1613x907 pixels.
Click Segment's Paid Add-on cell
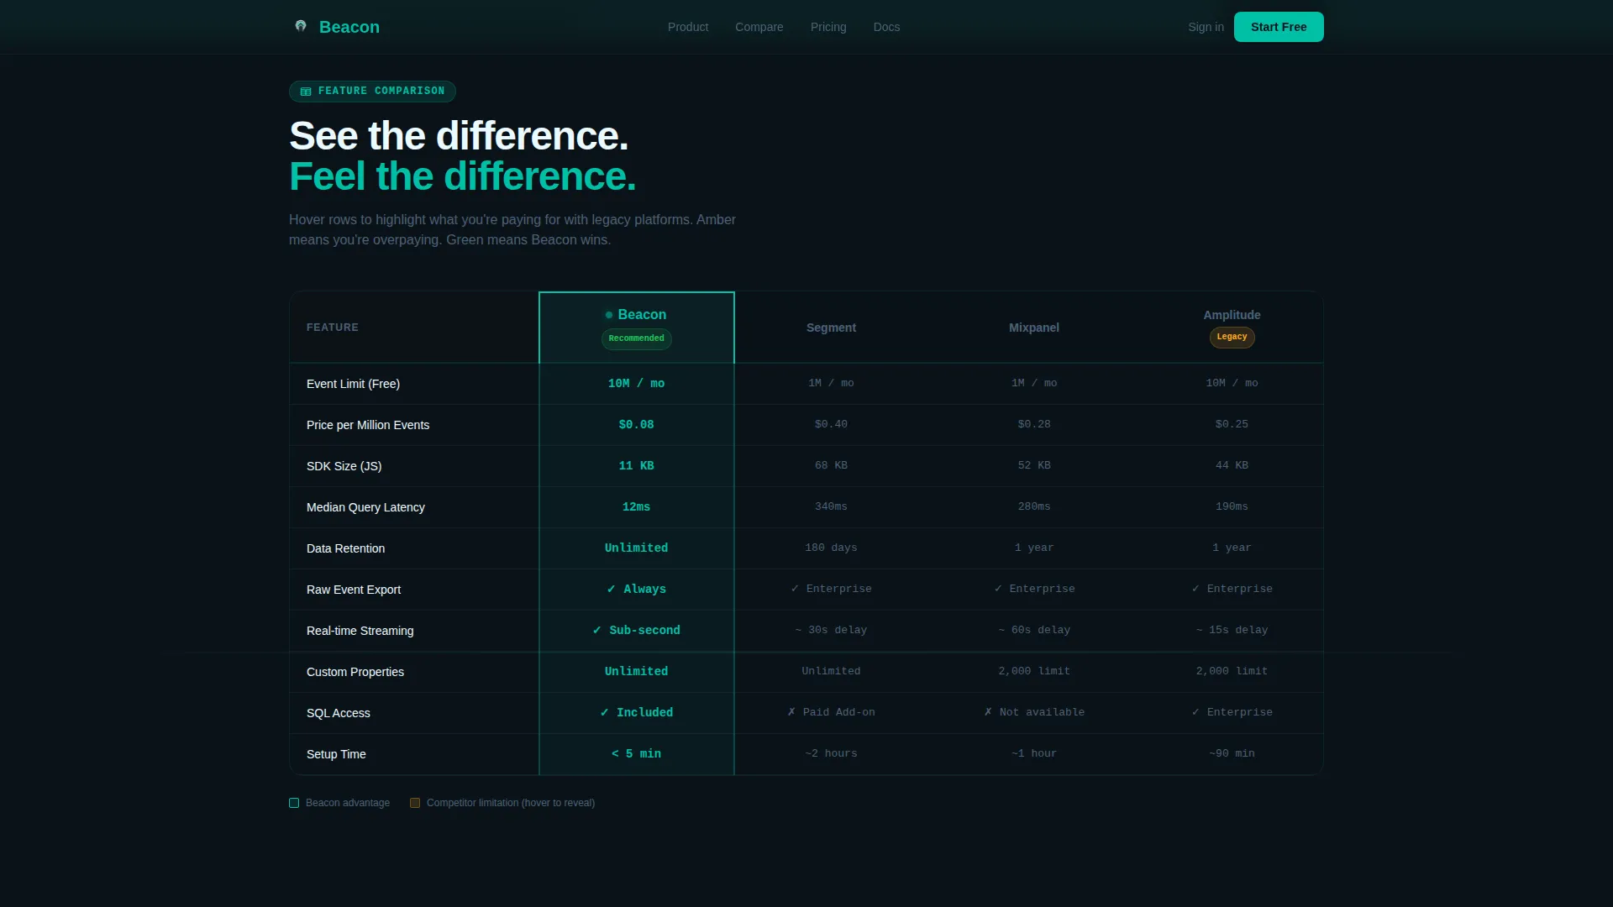pos(831,713)
